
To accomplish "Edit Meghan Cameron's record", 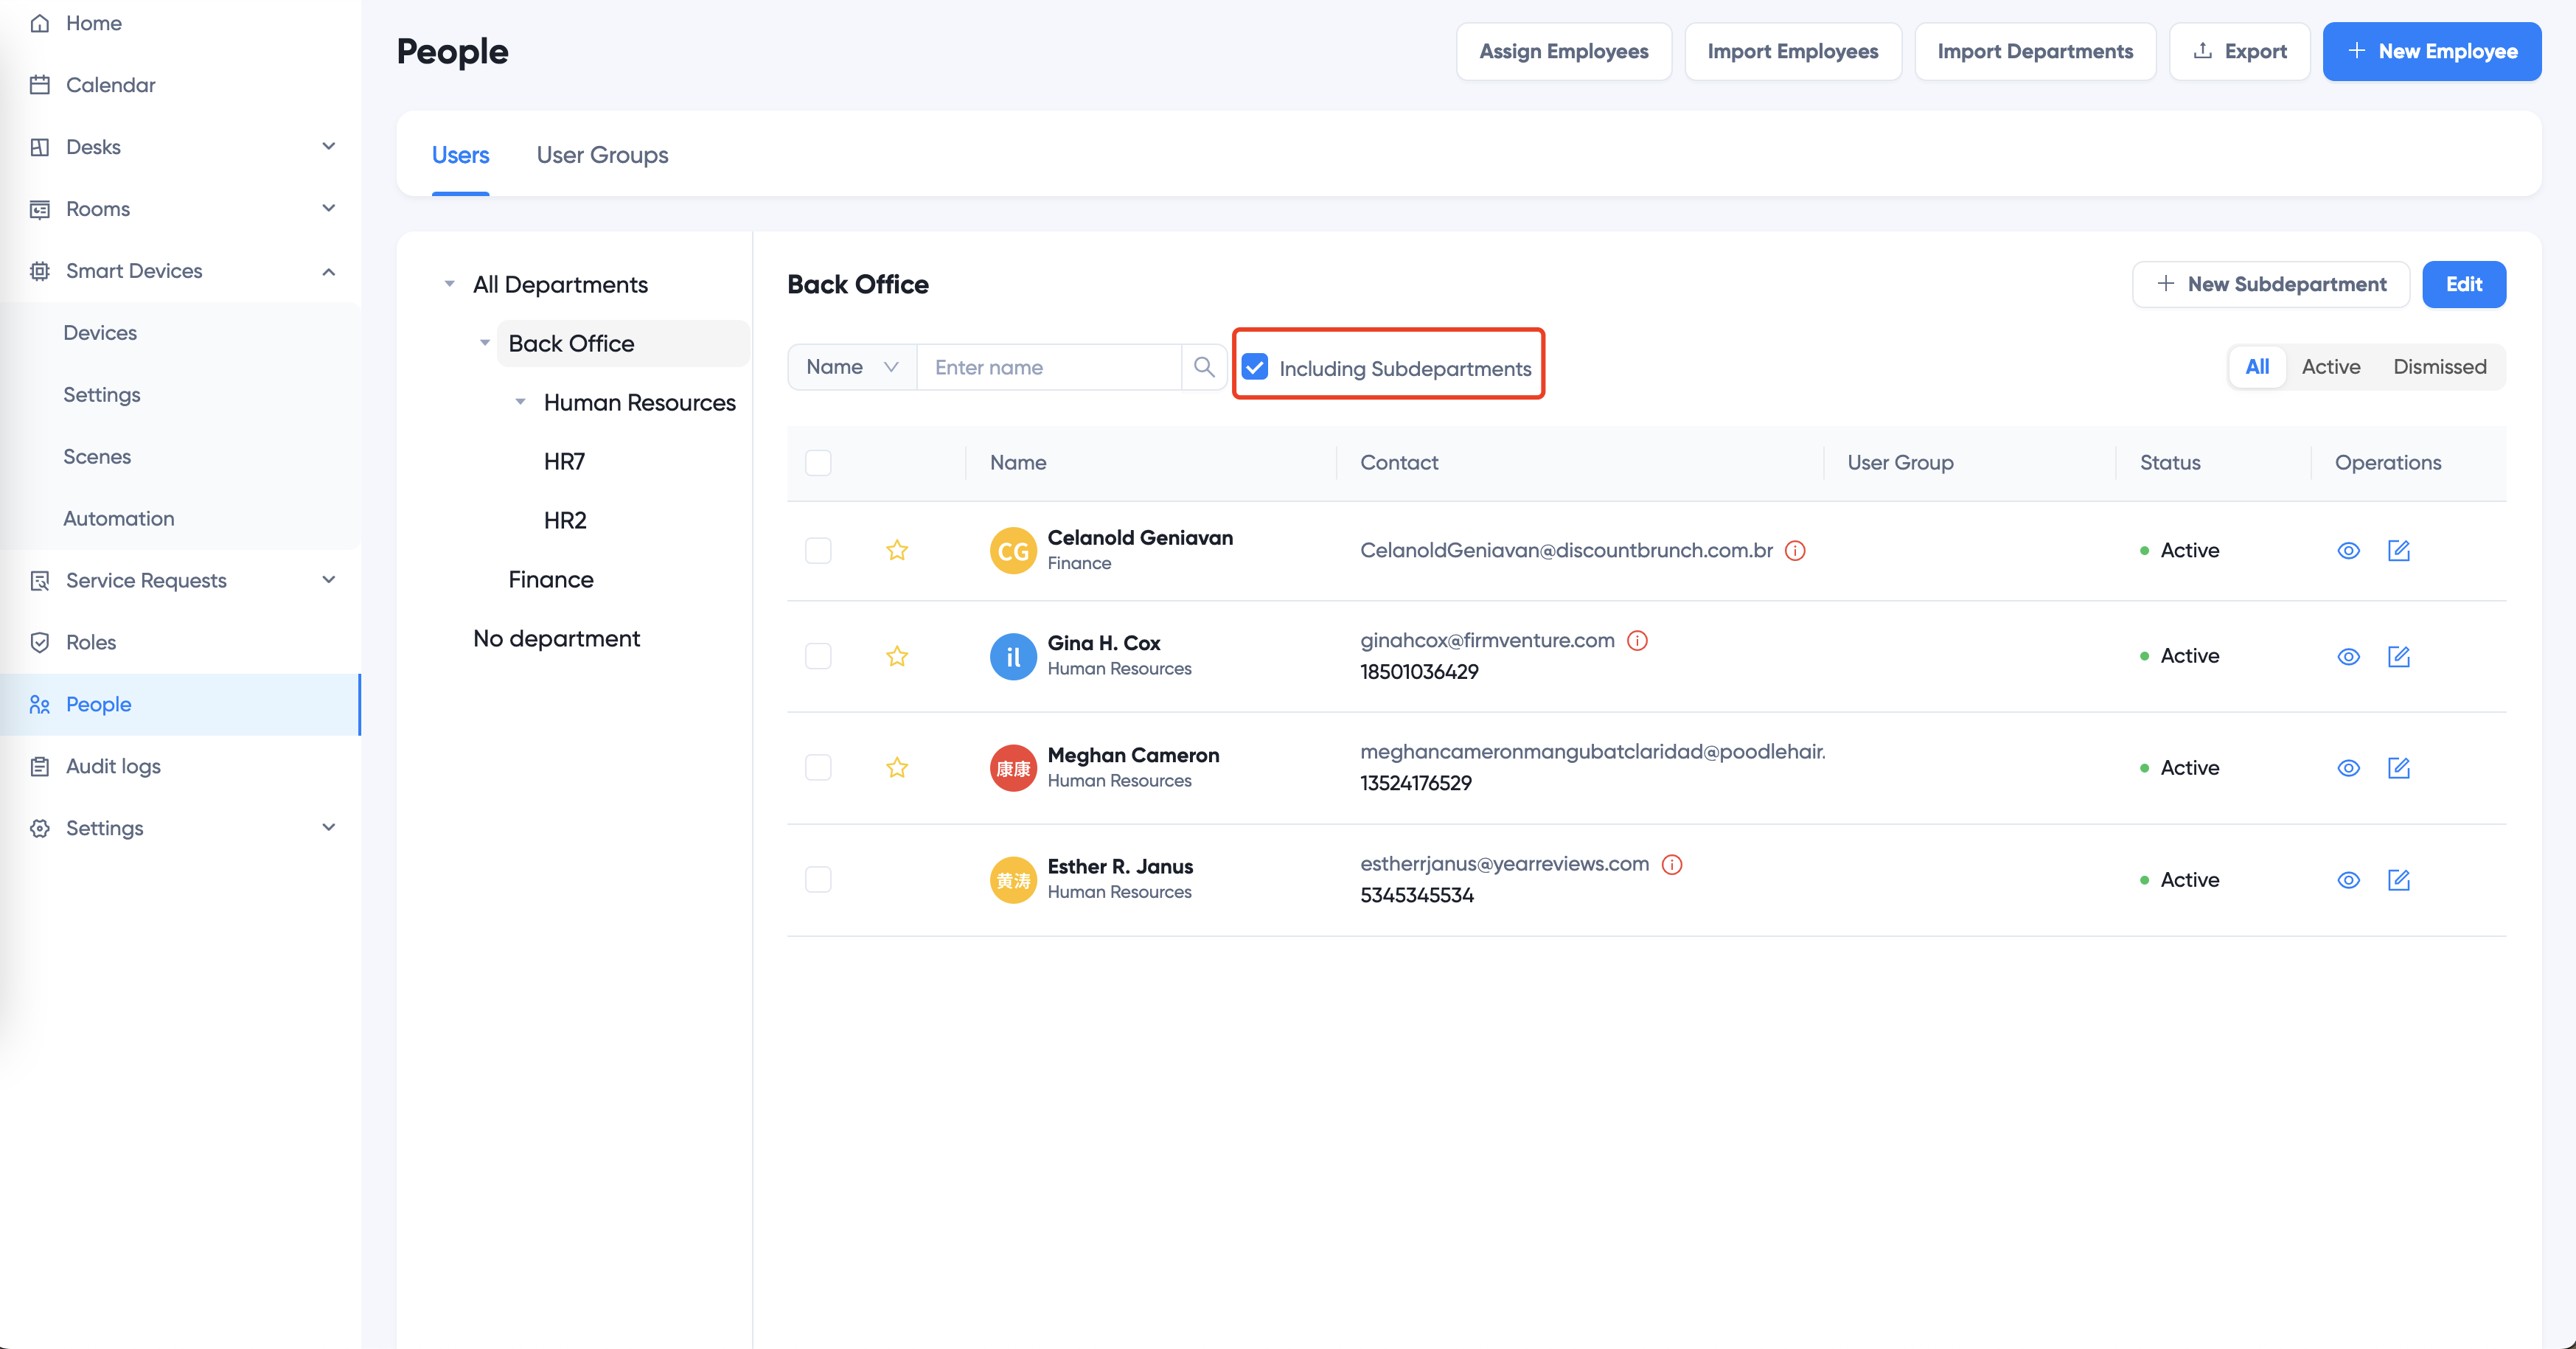I will pos(2399,768).
